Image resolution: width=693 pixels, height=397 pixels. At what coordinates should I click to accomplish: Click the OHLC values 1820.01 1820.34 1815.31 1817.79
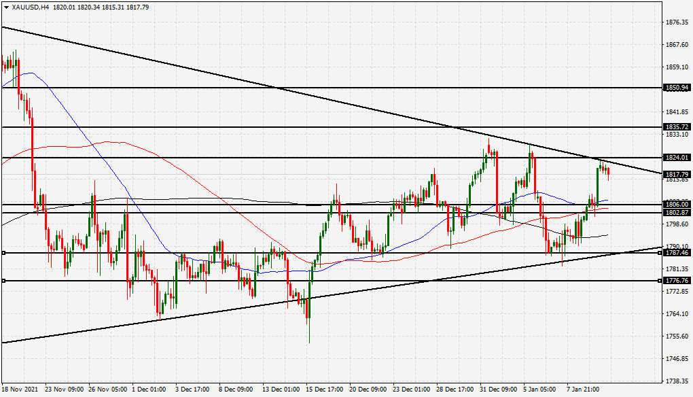click(x=101, y=7)
